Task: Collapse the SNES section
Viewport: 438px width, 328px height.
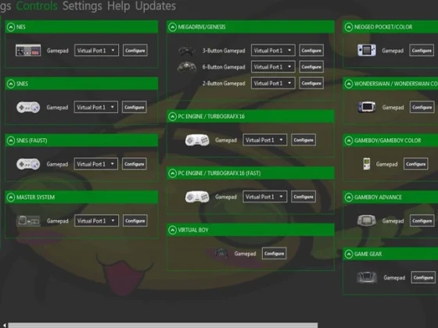Action: pos(11,84)
